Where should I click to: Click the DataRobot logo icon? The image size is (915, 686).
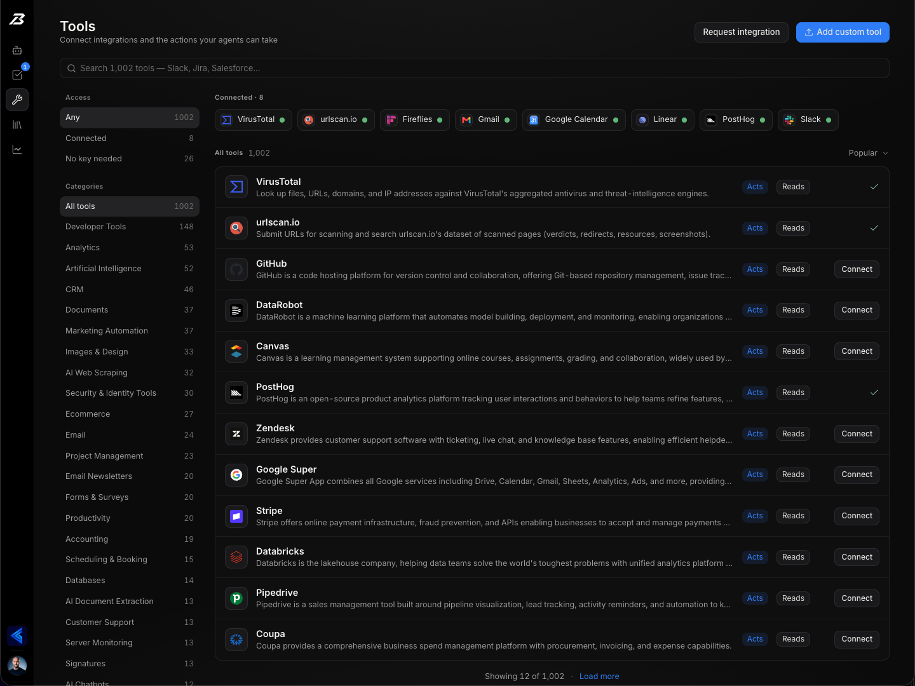[x=236, y=311]
